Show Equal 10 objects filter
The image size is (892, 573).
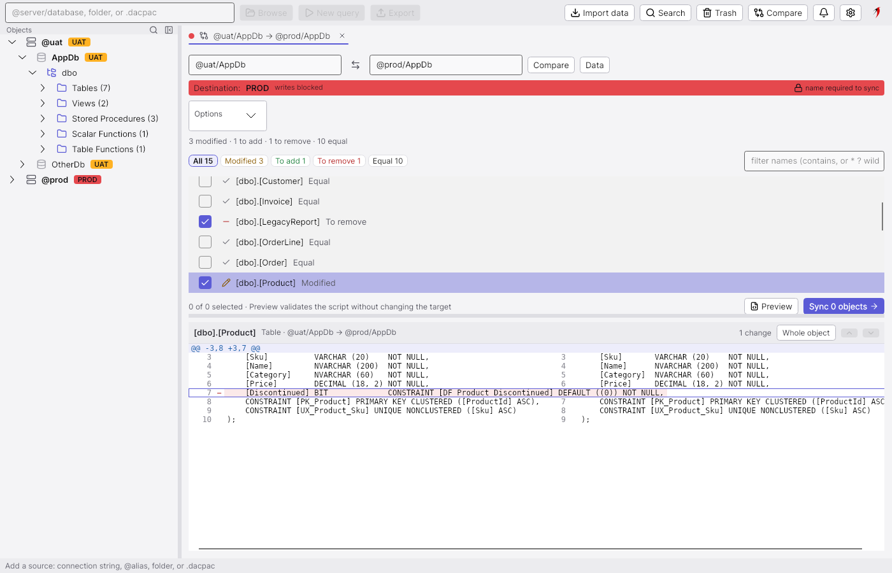point(388,161)
